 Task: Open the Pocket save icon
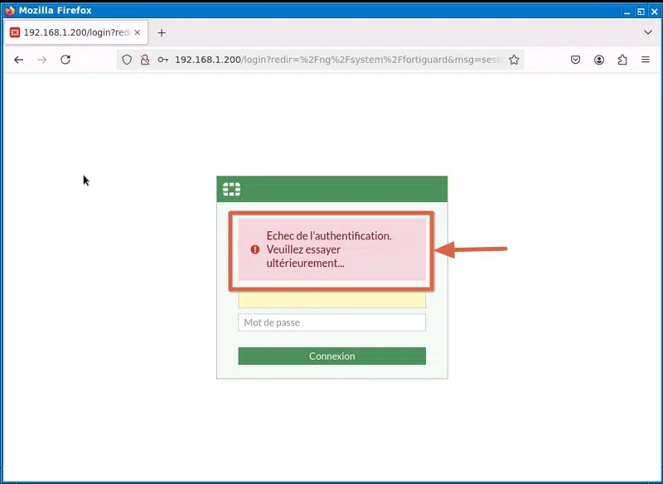point(575,60)
